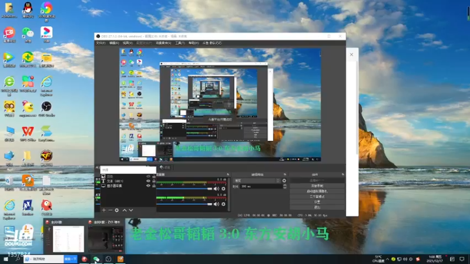Open source properties gear below sources list
The image size is (470, 264).
[116, 211]
